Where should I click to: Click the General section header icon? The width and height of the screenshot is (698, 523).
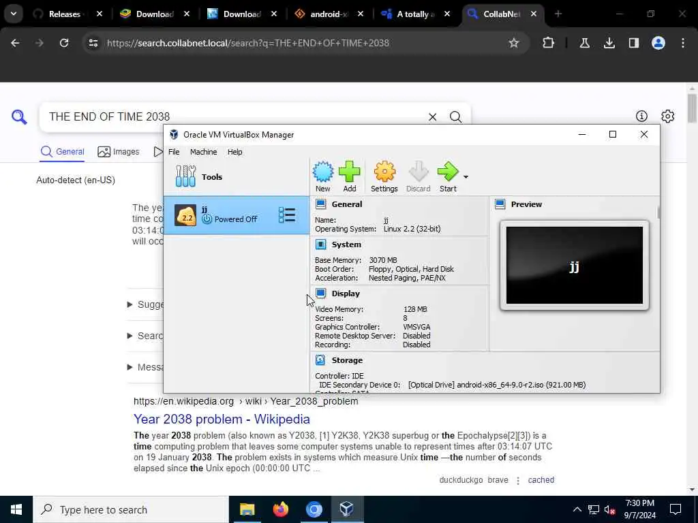pos(320,204)
